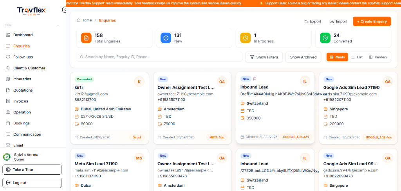Click the Email envelope icon
Viewport: 401px width, 191px height.
click(8, 145)
